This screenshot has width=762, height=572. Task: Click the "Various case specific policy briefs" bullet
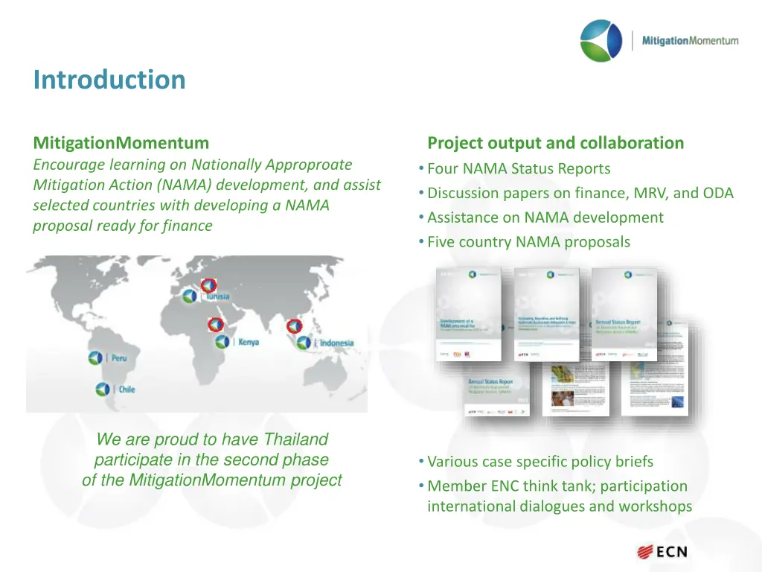536,461
